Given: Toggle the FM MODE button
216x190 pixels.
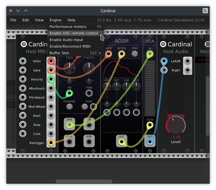Looking at the screenshot, I should point(69,107).
